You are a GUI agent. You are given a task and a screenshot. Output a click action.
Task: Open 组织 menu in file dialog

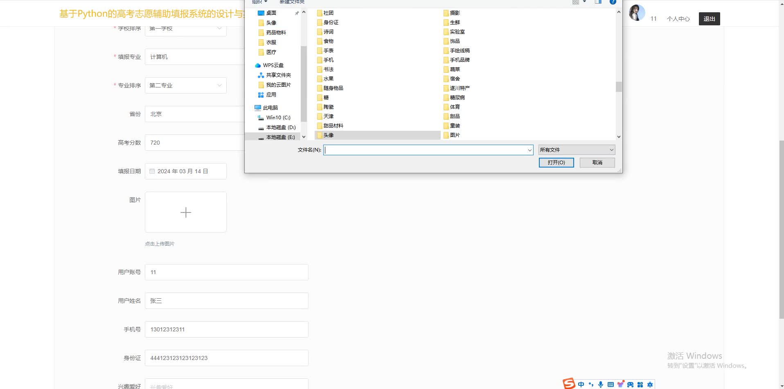click(x=259, y=2)
